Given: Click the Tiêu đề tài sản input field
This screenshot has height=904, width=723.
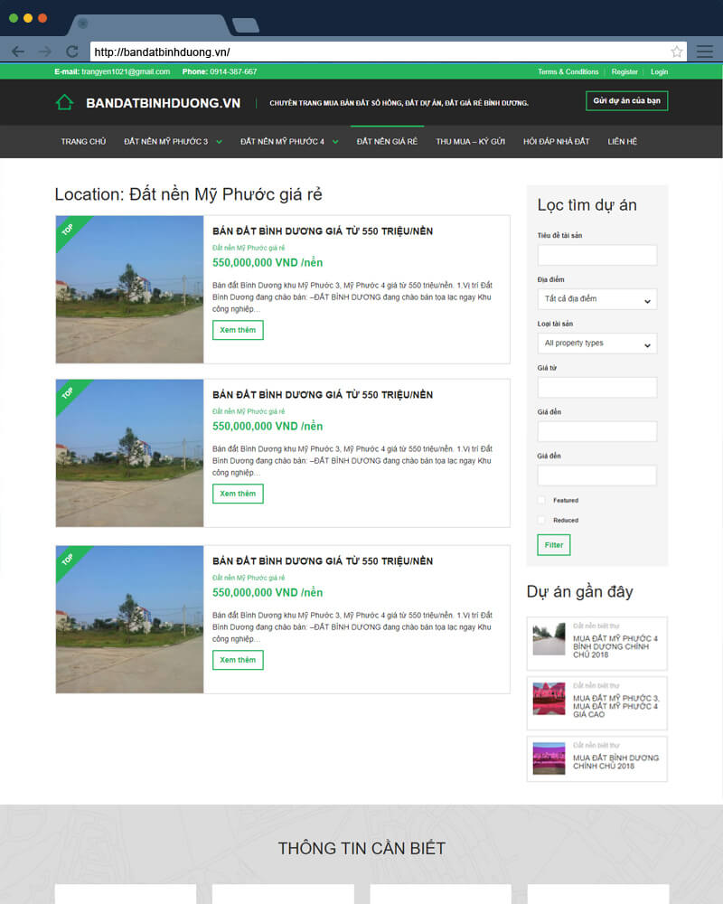Looking at the screenshot, I should (596, 255).
